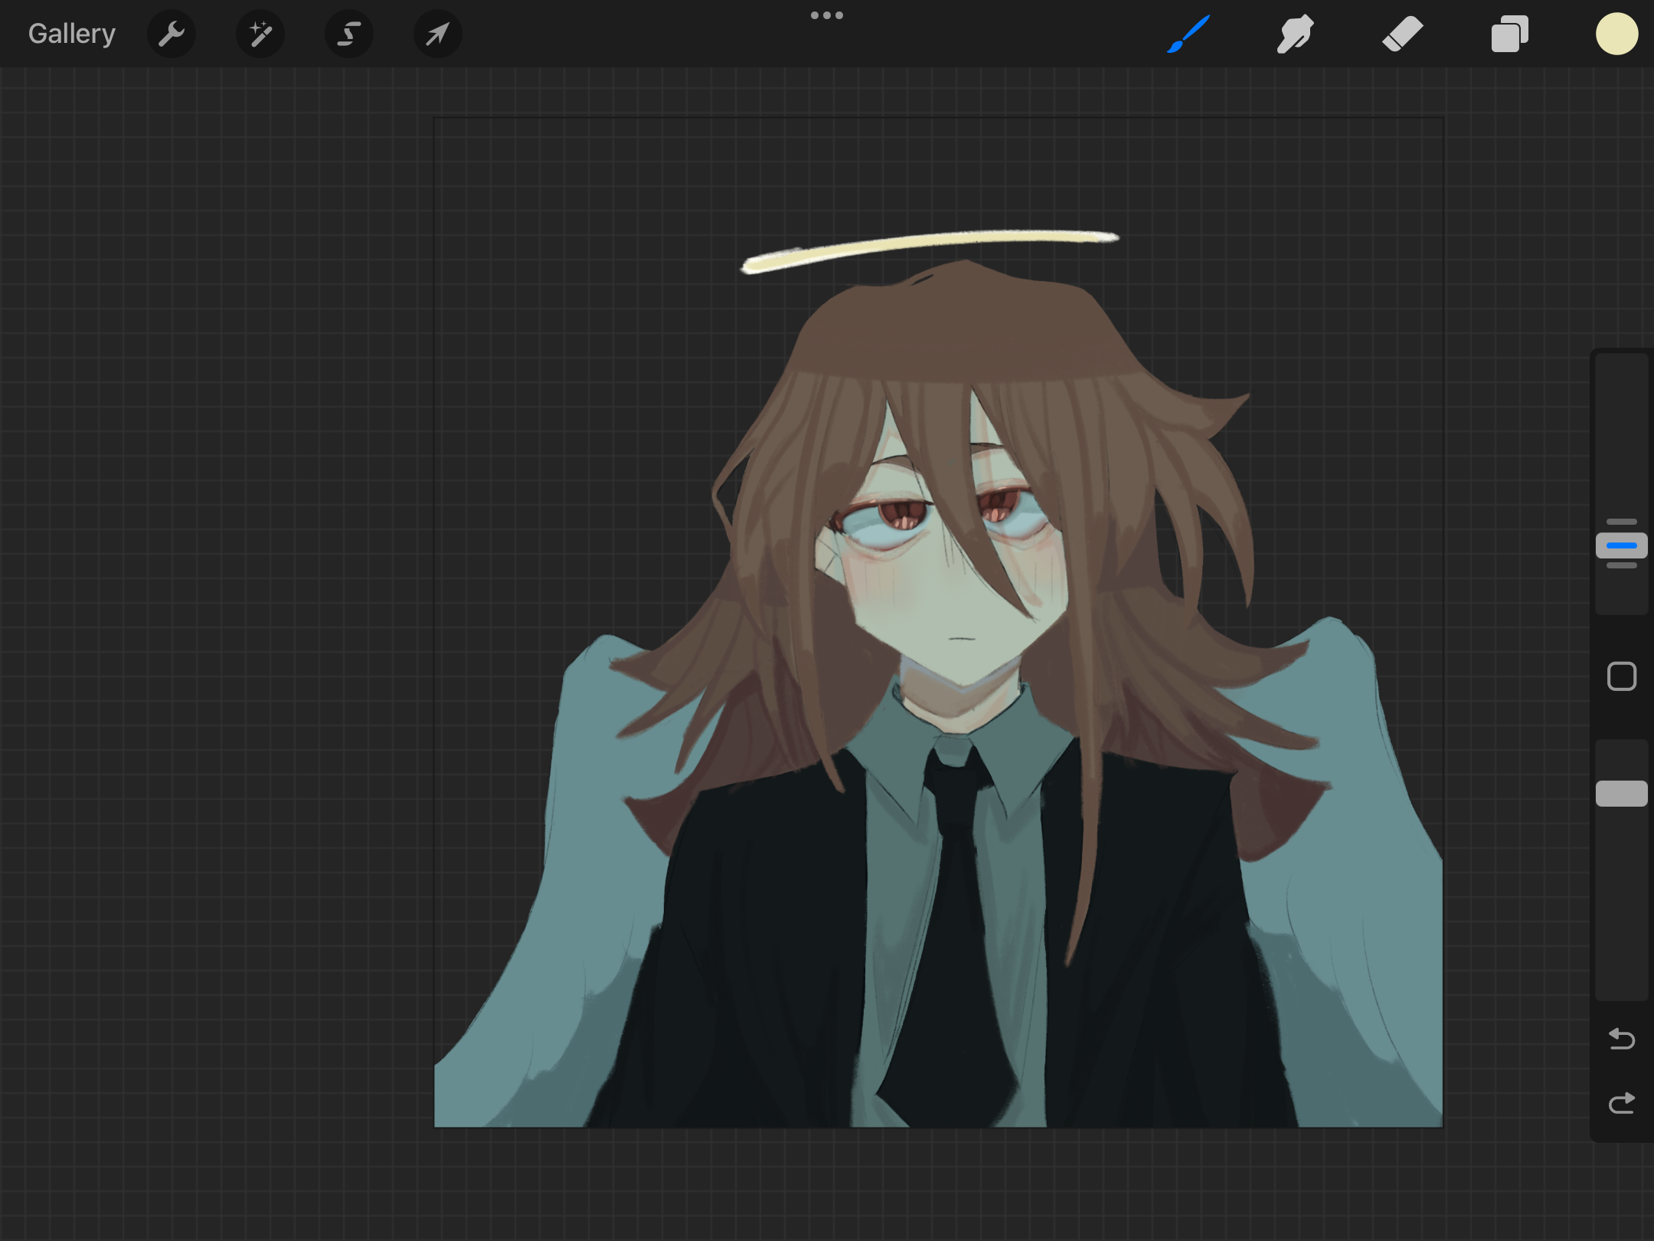Return to the Gallery
The width and height of the screenshot is (1654, 1241).
(72, 34)
